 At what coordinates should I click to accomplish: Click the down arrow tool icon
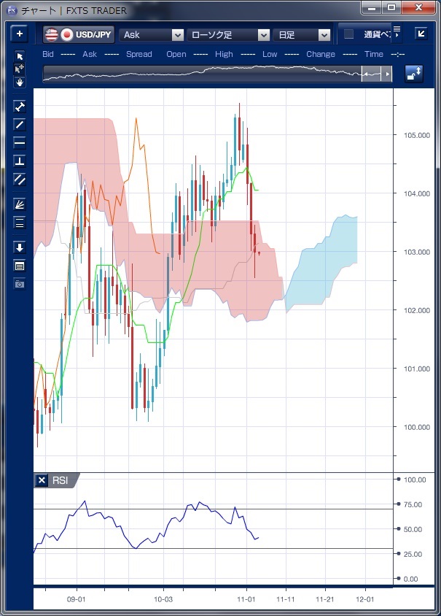click(x=20, y=247)
